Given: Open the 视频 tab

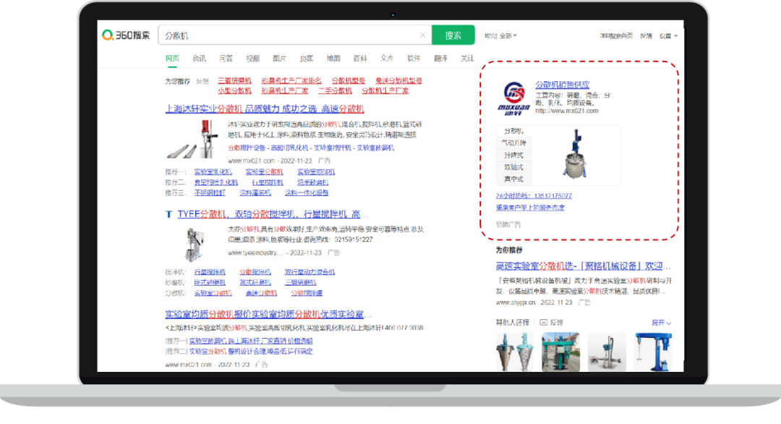Looking at the screenshot, I should 252,59.
